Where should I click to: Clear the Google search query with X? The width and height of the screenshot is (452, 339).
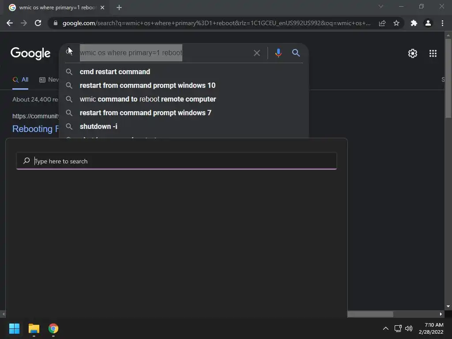(256, 53)
